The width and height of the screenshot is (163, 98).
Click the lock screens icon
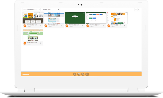83,74
